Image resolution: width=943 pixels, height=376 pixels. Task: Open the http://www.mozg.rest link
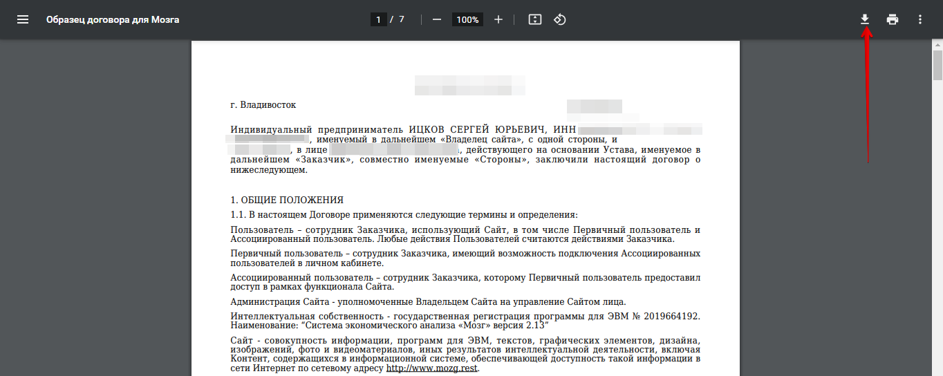(431, 368)
